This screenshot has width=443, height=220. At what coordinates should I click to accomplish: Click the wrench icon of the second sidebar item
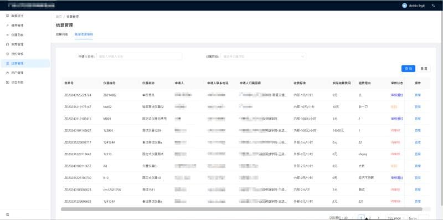click(8, 25)
